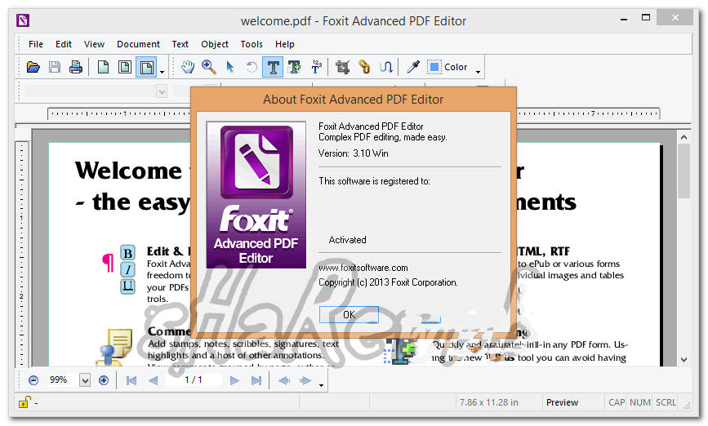Click the zoom out minus button

click(33, 380)
